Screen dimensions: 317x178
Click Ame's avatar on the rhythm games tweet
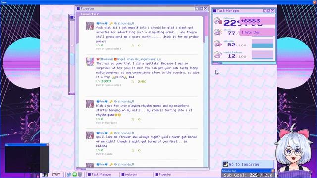click(90, 104)
